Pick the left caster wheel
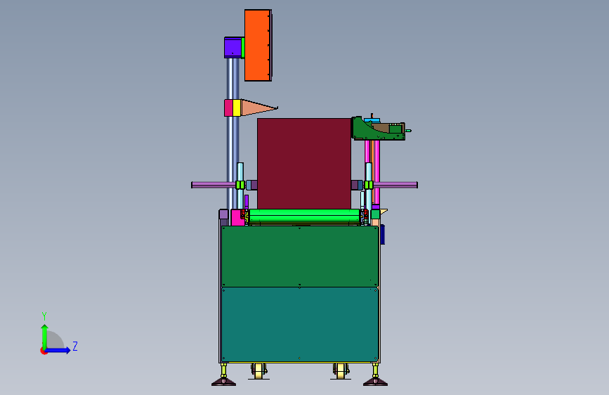The width and height of the screenshot is (609, 395). point(258,371)
